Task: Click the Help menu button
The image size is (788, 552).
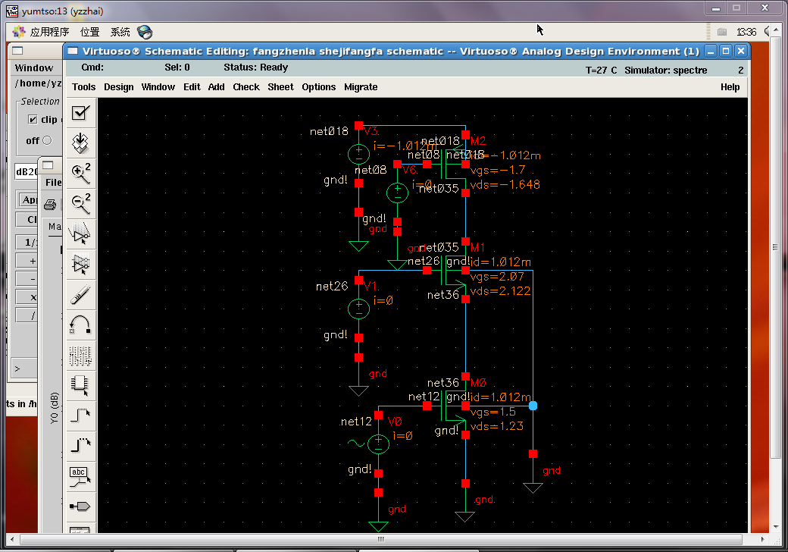Action: coord(730,87)
